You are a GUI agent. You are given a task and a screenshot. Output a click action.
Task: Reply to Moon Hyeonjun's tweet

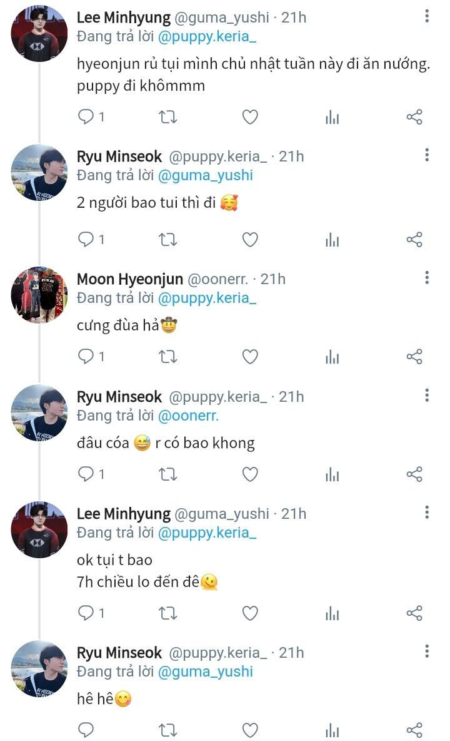click(x=86, y=357)
